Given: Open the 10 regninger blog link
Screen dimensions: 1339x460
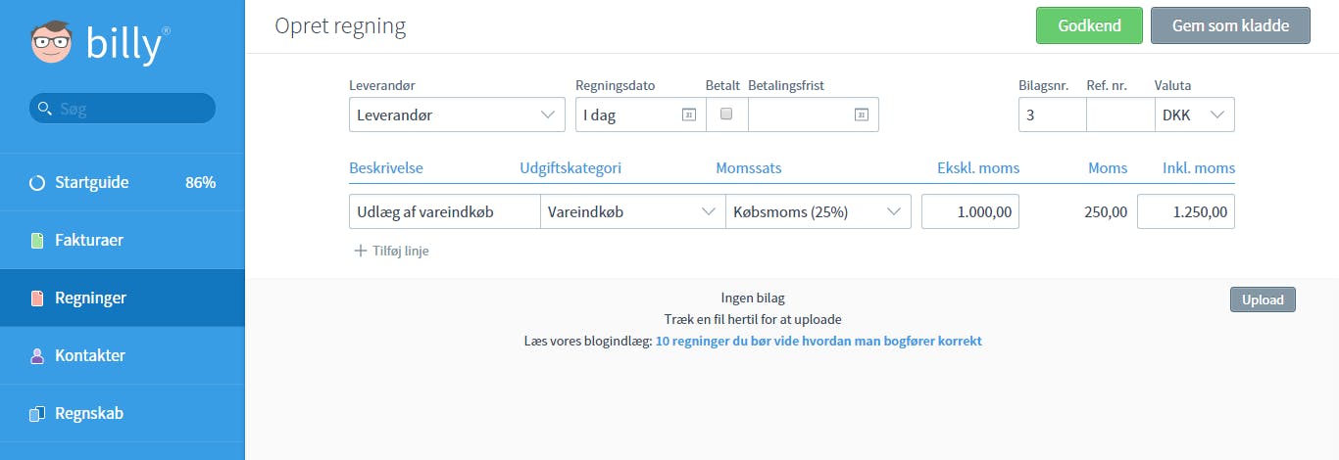Looking at the screenshot, I should 818,342.
